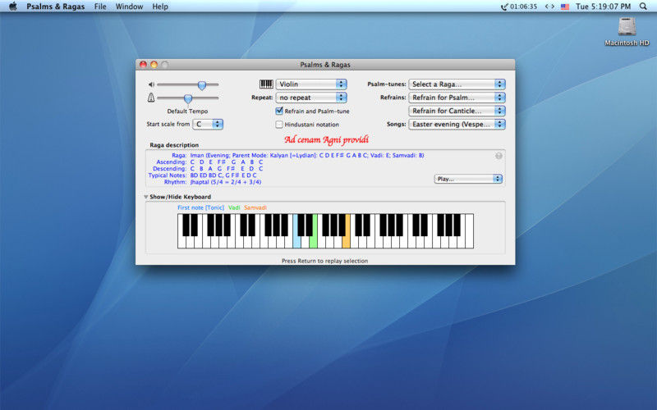The width and height of the screenshot is (657, 410).
Task: Click the Rhythm 'Jhaptal (5/4 = 2/4 + 3/4)' text
Action: [225, 182]
